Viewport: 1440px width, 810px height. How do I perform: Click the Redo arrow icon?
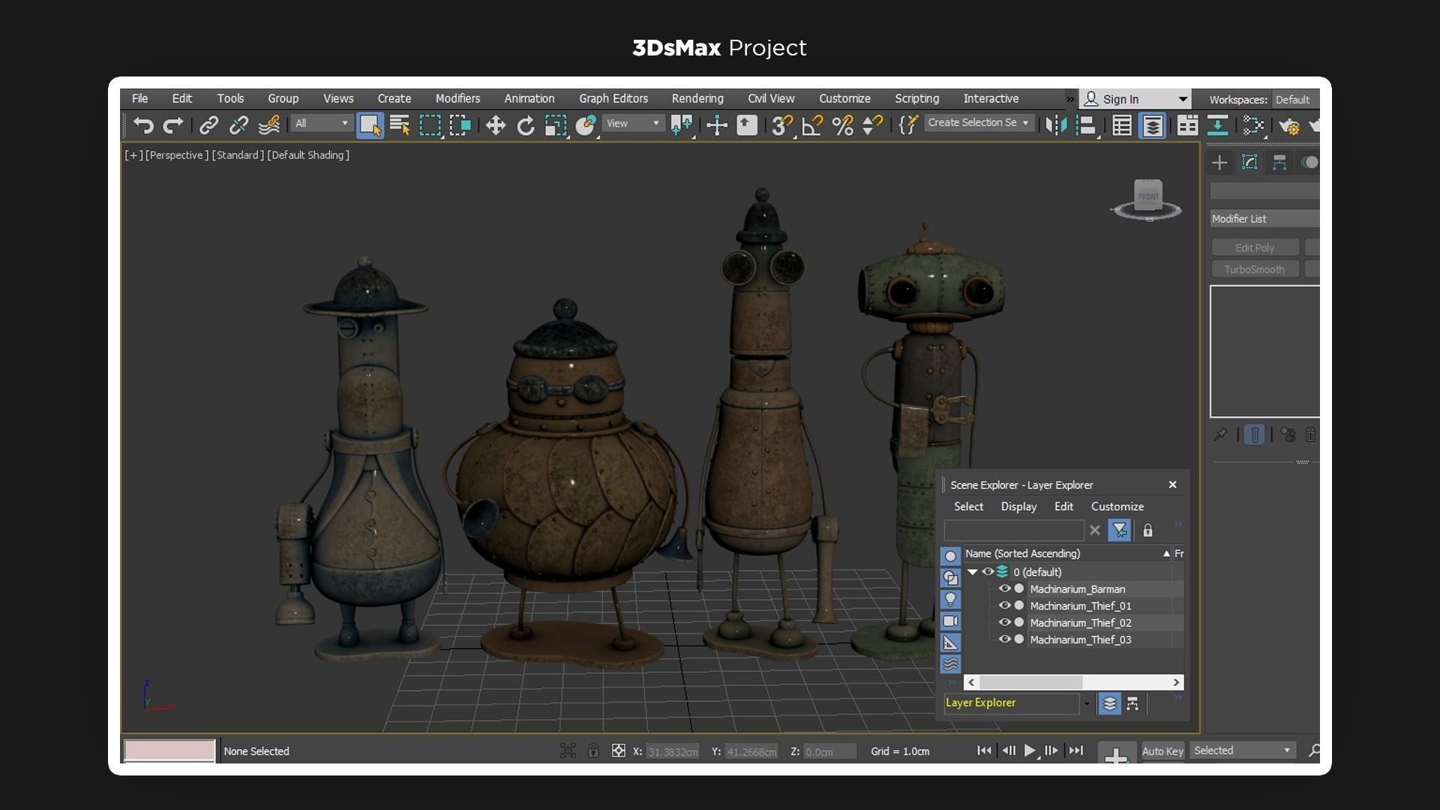click(173, 125)
